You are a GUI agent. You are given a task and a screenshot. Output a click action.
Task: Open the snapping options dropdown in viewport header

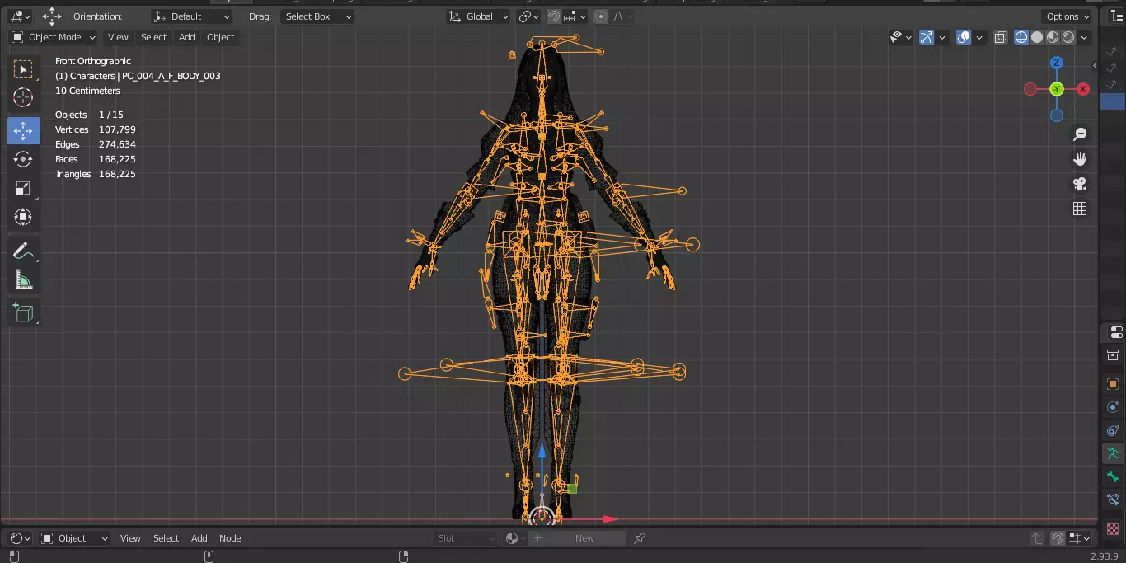[x=575, y=16]
